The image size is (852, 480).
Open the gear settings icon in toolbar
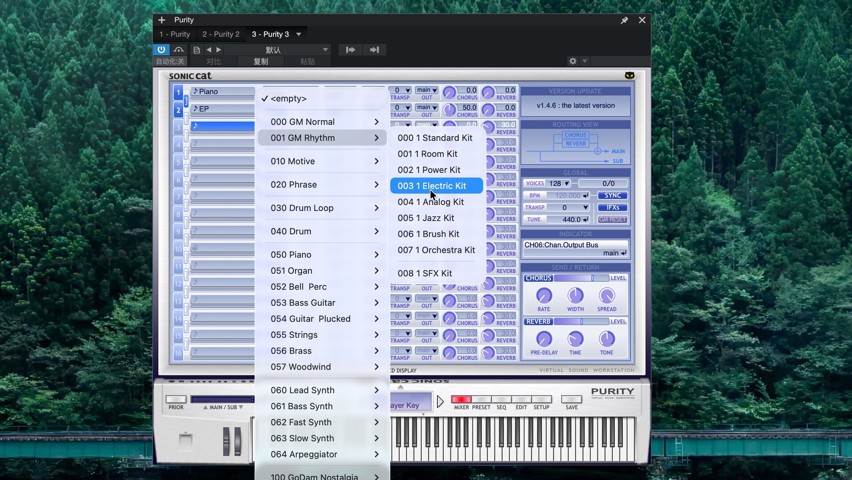click(x=573, y=61)
